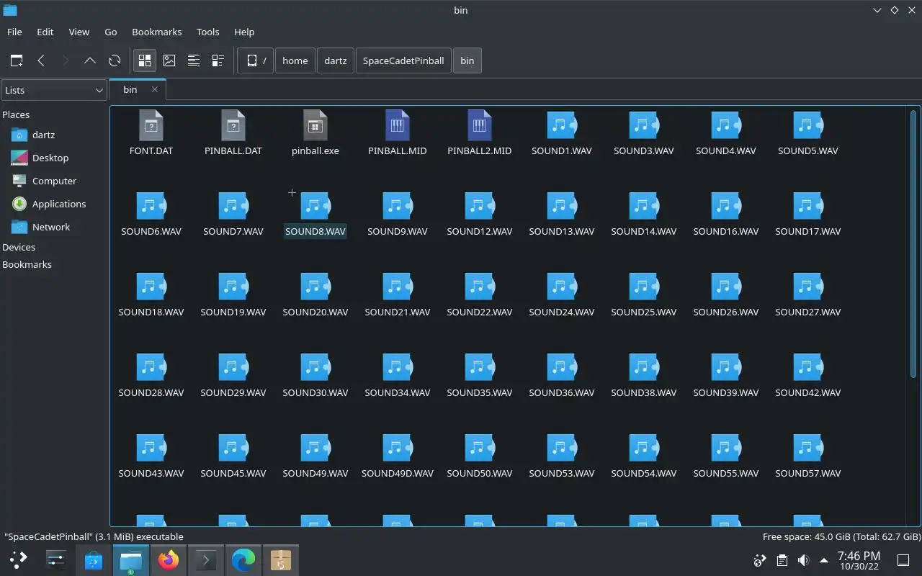Open Discover store from taskbar
The image size is (922, 576).
[x=94, y=559]
